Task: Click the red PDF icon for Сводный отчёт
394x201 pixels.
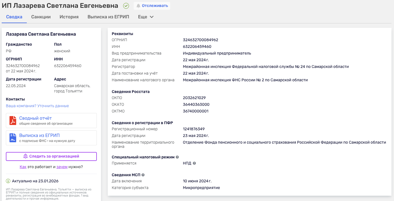Action: pyautogui.click(x=13, y=121)
